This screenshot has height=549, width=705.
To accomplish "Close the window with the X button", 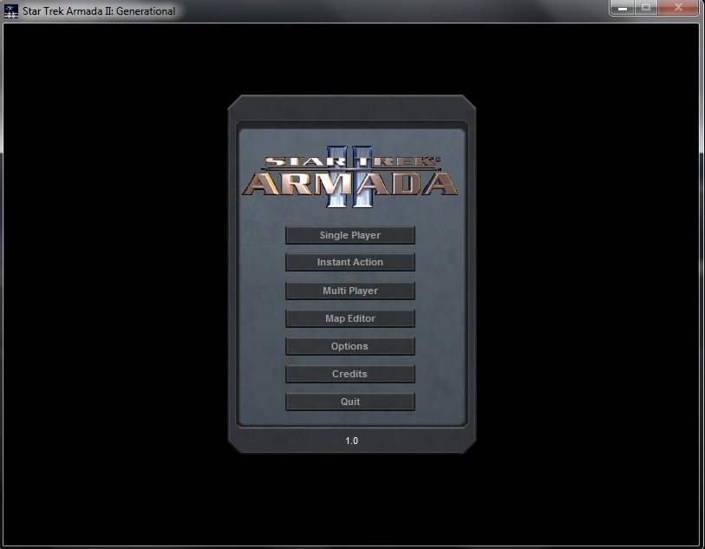I will 678,8.
